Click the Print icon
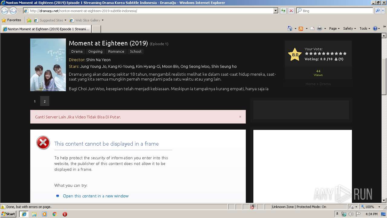 click(x=319, y=28)
